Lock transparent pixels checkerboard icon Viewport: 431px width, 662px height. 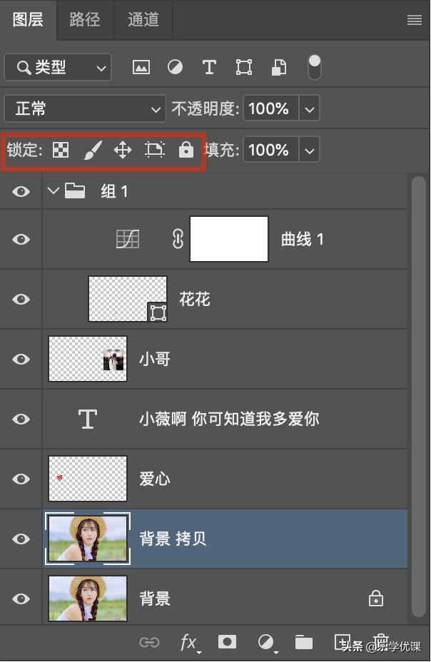tap(61, 150)
